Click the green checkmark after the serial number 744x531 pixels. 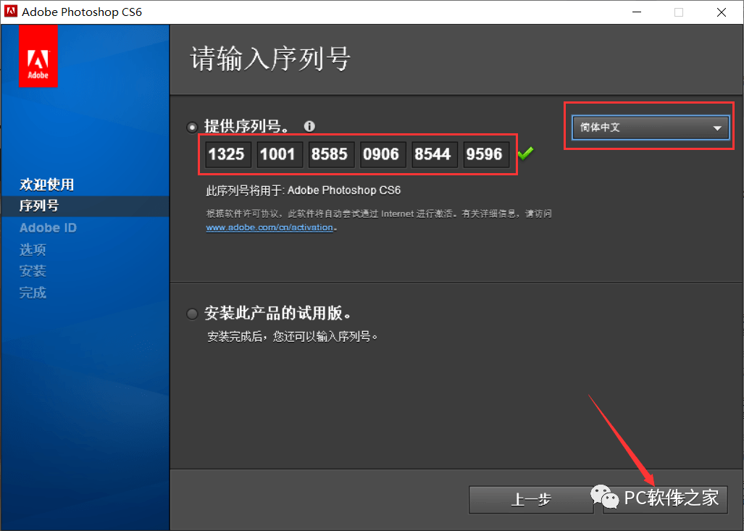(x=525, y=154)
